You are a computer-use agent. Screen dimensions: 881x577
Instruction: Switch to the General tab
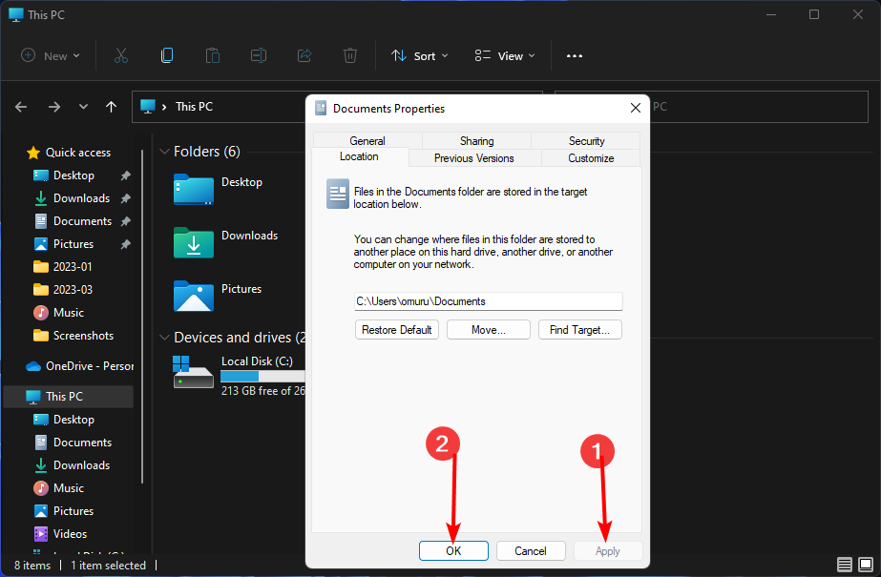click(367, 140)
